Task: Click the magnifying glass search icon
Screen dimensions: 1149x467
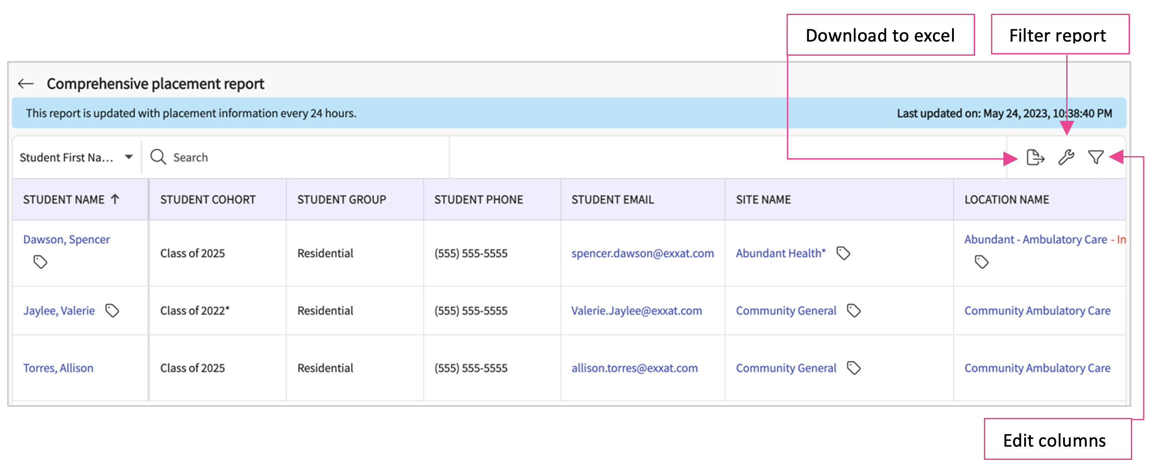Action: click(x=158, y=157)
